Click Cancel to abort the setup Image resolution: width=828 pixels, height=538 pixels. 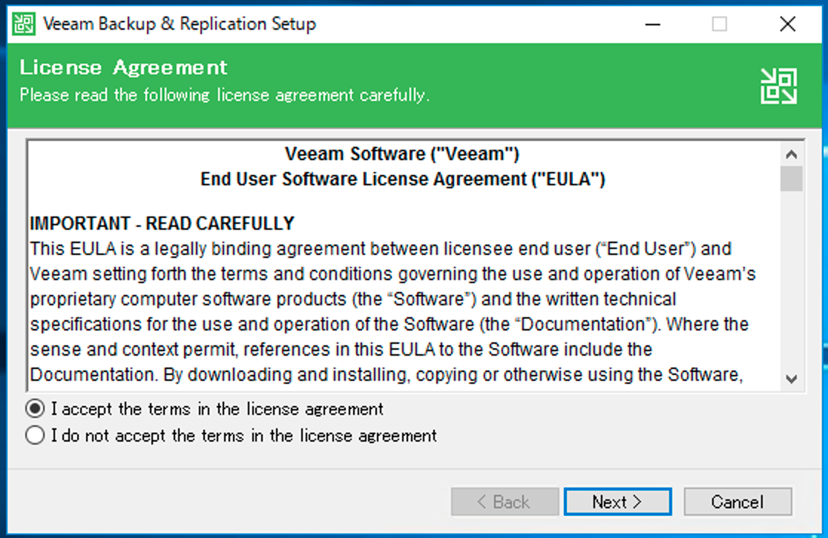click(737, 501)
